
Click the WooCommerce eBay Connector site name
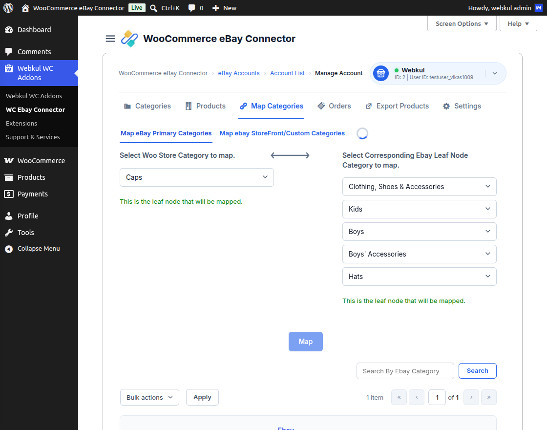point(79,8)
